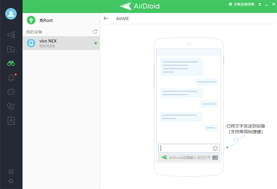
Task: Click the 免Root label
Action: (46, 20)
